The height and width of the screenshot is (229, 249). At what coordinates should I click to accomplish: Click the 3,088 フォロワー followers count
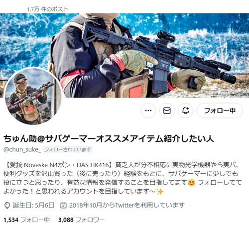tap(81, 220)
